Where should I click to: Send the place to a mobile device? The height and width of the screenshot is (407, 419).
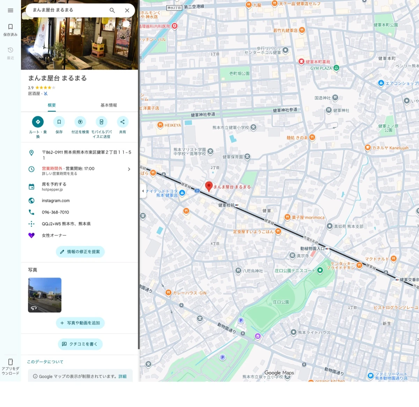[101, 122]
